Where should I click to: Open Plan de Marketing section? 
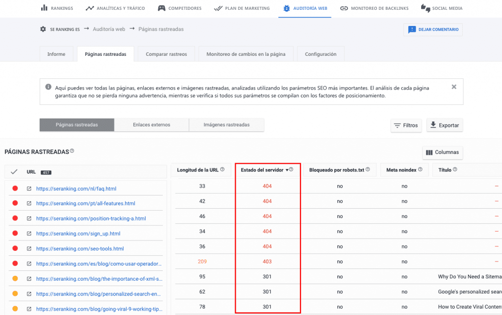[242, 8]
